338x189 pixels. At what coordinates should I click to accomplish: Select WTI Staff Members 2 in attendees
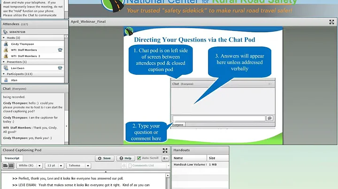[25, 56]
